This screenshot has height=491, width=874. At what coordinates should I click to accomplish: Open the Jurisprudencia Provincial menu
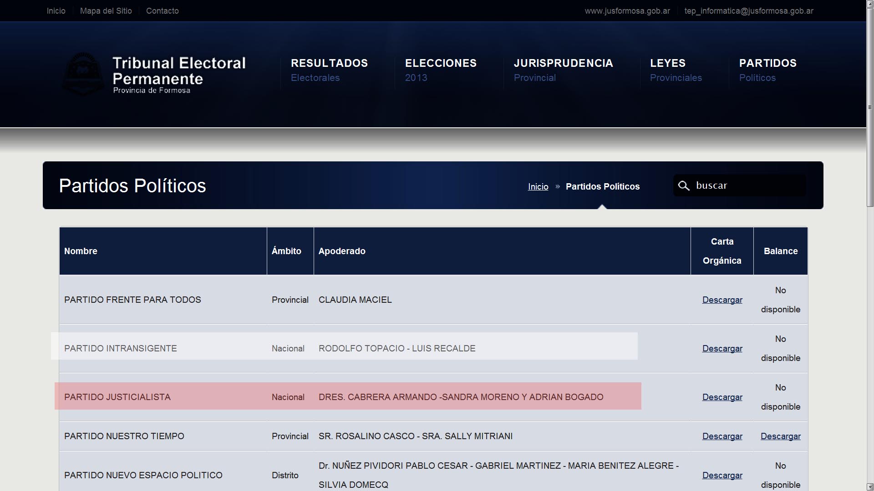[x=563, y=70]
